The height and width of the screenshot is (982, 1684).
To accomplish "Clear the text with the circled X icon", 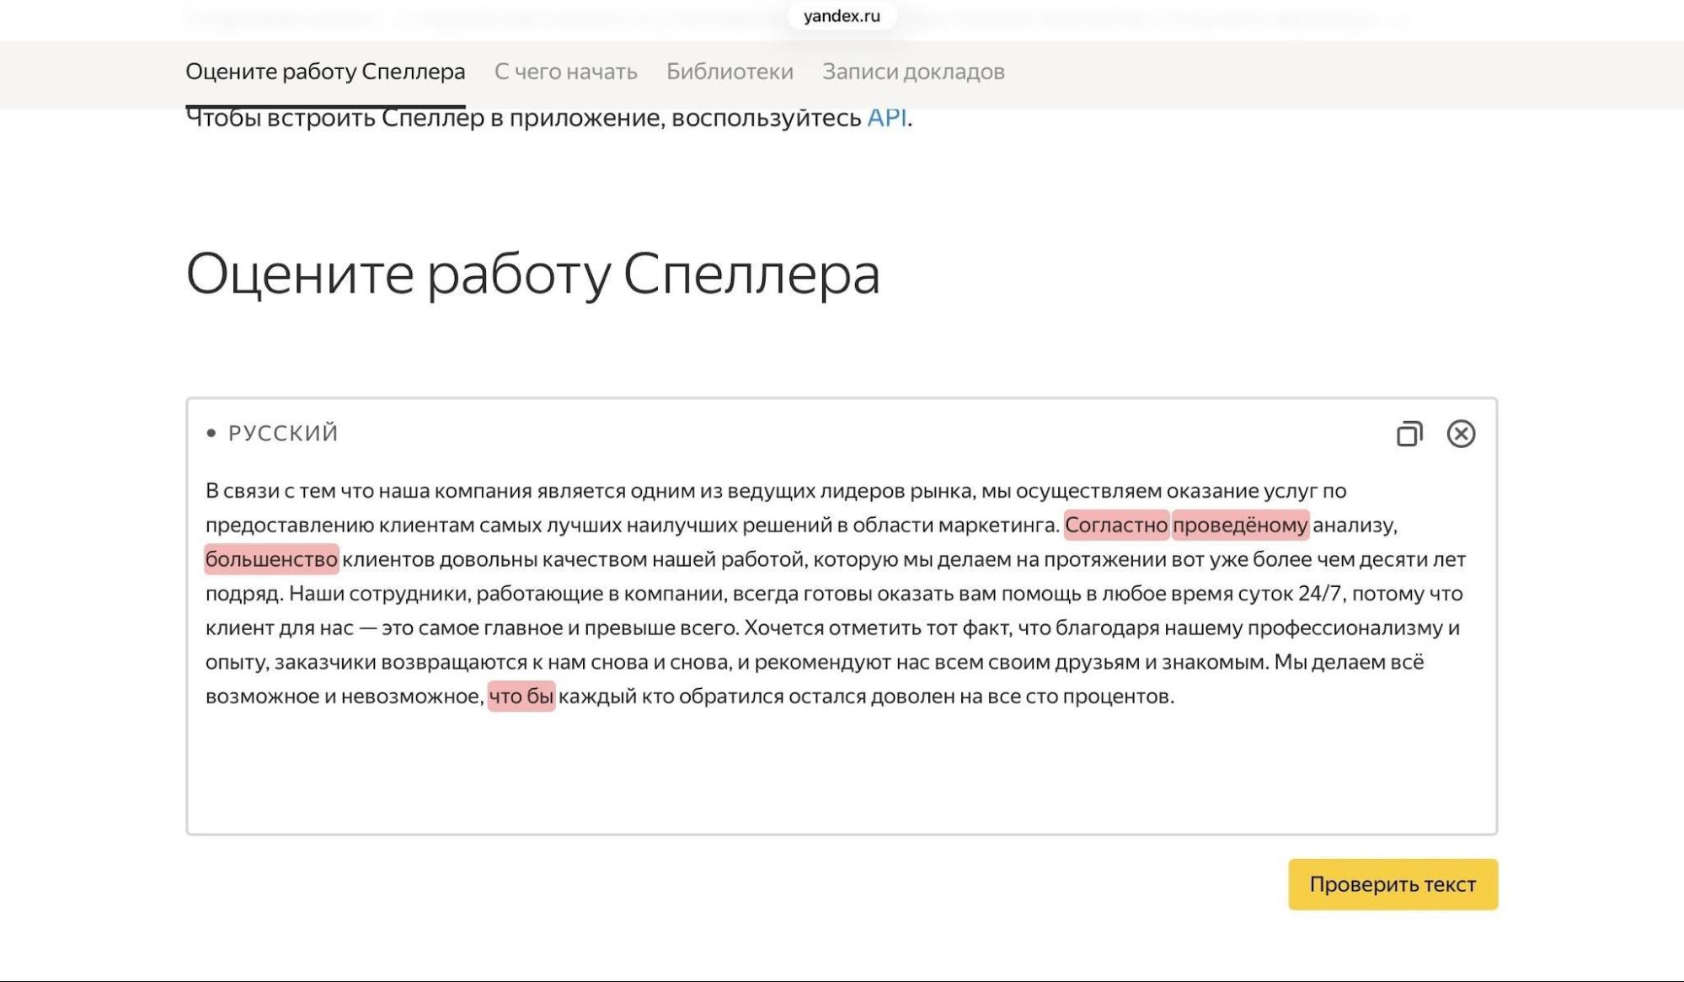I will (1461, 434).
